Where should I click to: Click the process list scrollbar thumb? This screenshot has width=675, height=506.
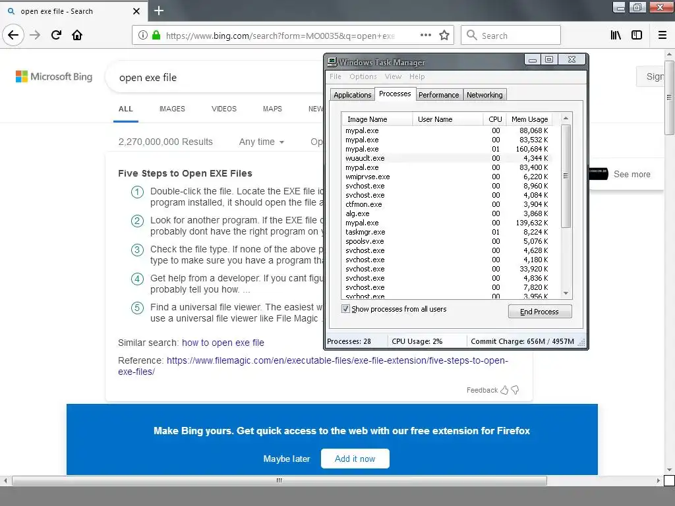[x=566, y=176]
